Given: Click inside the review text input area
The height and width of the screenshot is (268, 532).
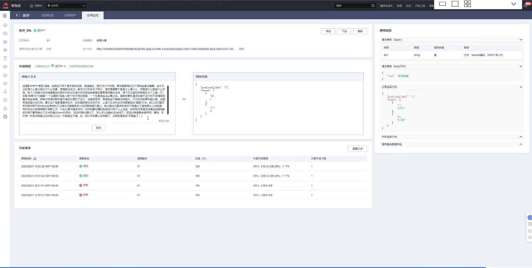Looking at the screenshot, I should 94,101.
